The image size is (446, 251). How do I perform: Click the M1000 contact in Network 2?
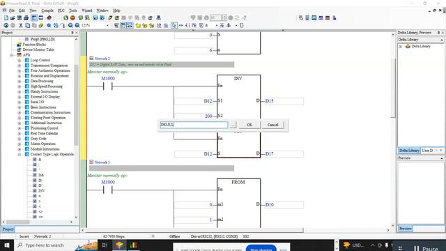point(108,86)
